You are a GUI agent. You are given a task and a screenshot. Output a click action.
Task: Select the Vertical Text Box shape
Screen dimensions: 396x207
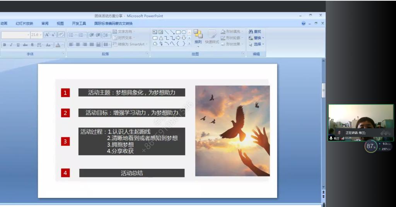160,32
